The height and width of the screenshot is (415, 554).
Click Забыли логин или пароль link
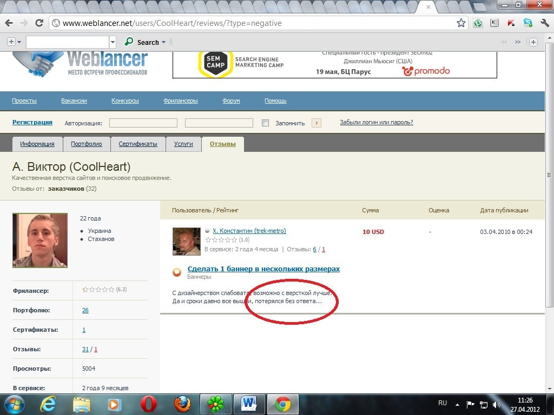tap(377, 122)
